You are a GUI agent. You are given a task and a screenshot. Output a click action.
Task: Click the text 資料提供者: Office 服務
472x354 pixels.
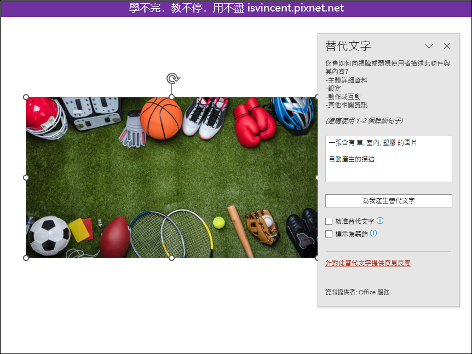358,292
